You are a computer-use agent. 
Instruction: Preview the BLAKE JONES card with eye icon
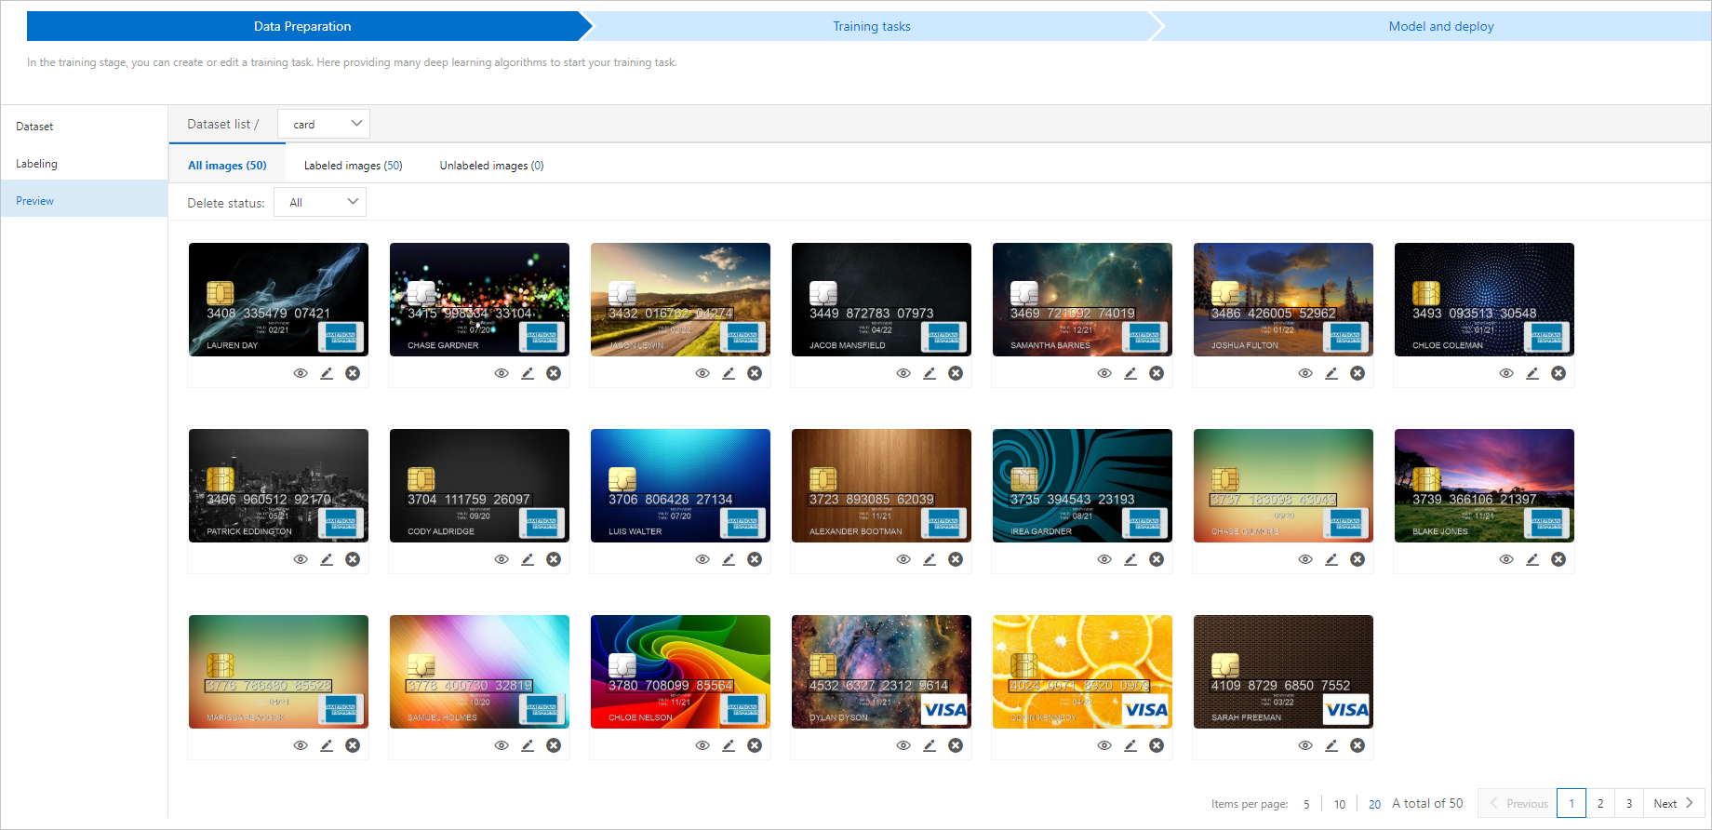[x=1506, y=559]
